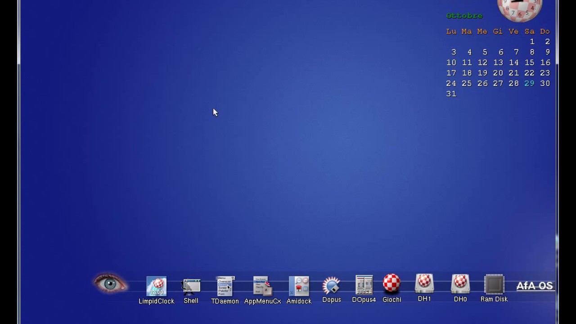Select day 10 in the calendar

451,63
